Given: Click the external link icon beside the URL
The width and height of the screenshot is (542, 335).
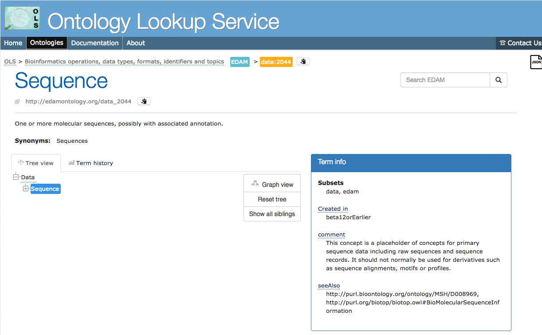Looking at the screenshot, I should point(17,102).
